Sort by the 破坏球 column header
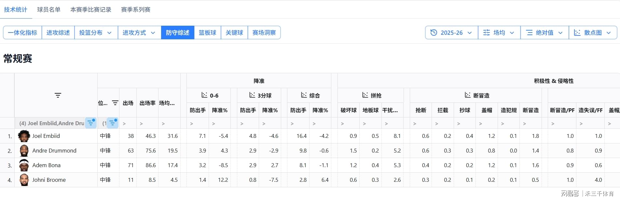The image size is (620, 200). pos(349,110)
